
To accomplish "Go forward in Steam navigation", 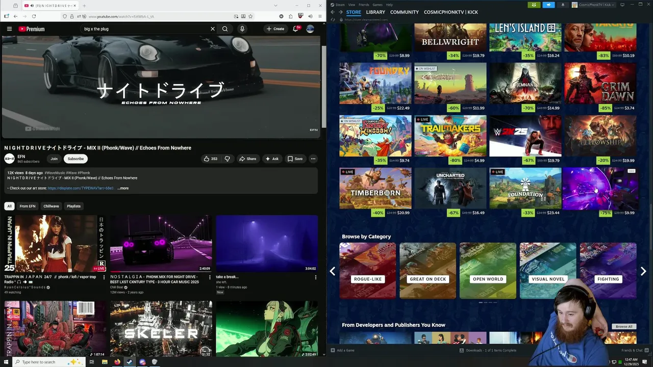I will tap(341, 12).
